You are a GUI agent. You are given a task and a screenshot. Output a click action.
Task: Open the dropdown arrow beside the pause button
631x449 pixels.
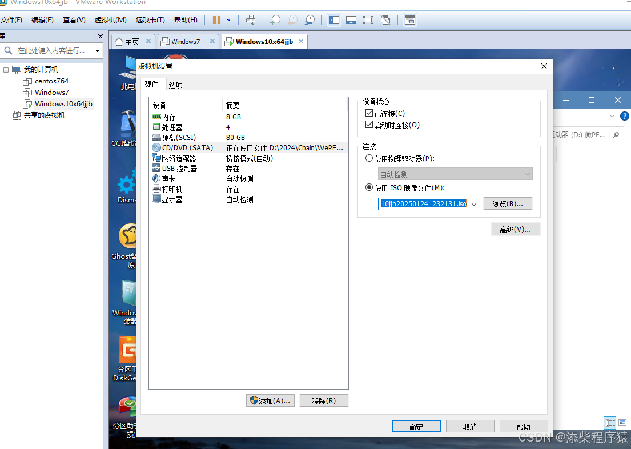228,20
